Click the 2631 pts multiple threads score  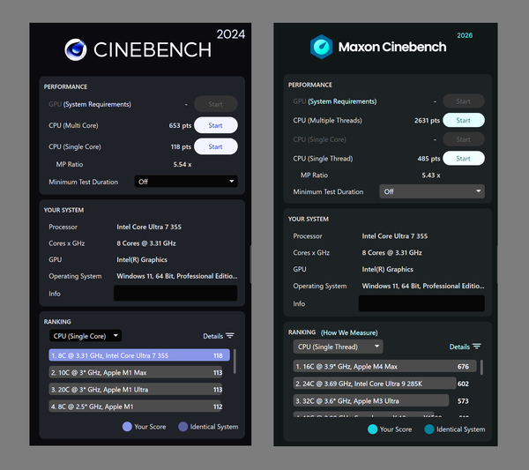[427, 121]
